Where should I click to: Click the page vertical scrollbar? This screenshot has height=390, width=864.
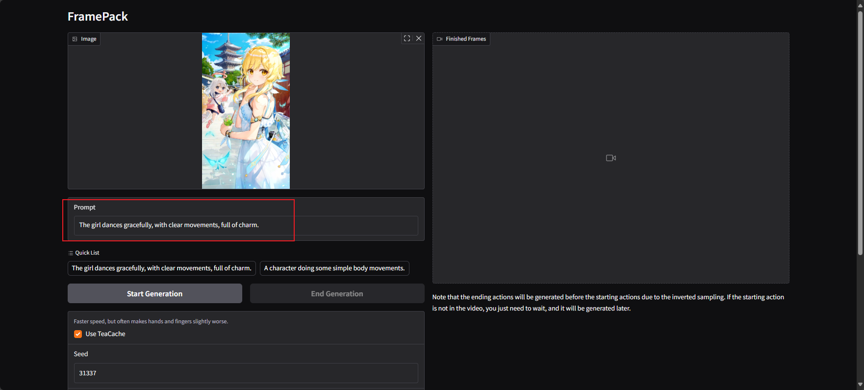point(860,132)
